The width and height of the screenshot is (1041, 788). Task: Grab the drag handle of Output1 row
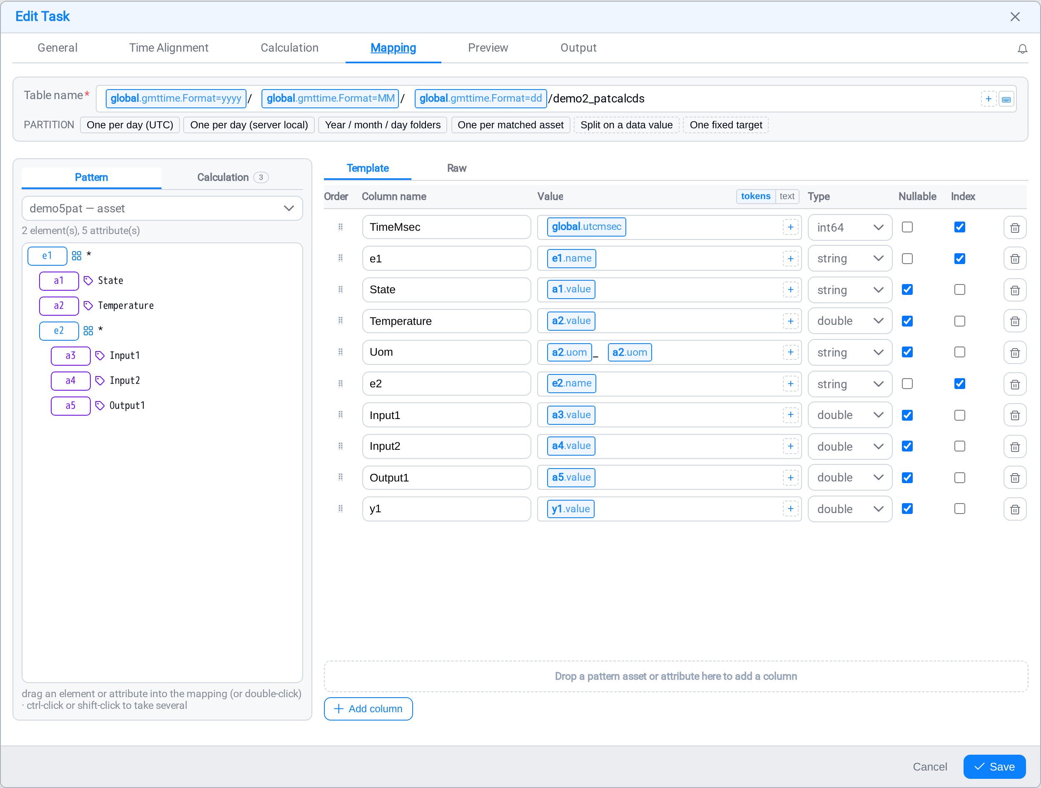point(340,477)
